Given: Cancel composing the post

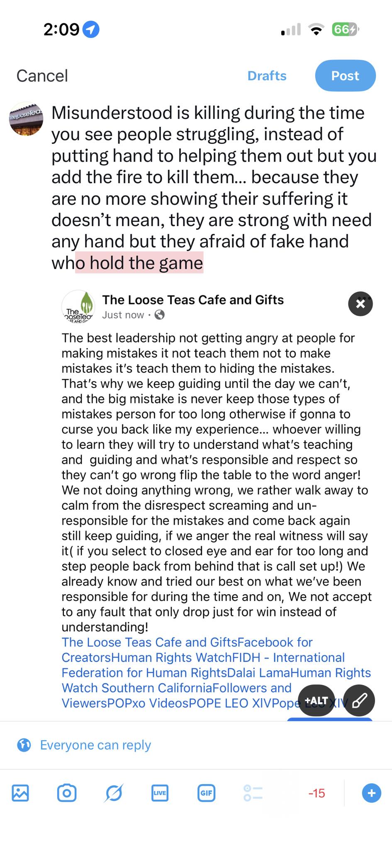Looking at the screenshot, I should coord(41,76).
